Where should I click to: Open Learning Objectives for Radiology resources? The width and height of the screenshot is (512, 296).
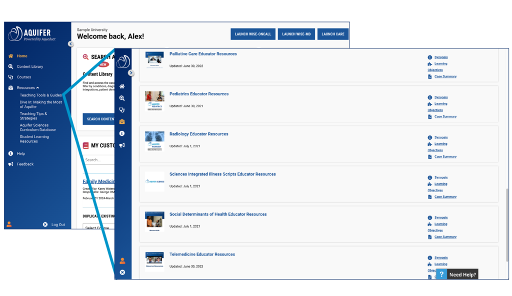click(437, 147)
